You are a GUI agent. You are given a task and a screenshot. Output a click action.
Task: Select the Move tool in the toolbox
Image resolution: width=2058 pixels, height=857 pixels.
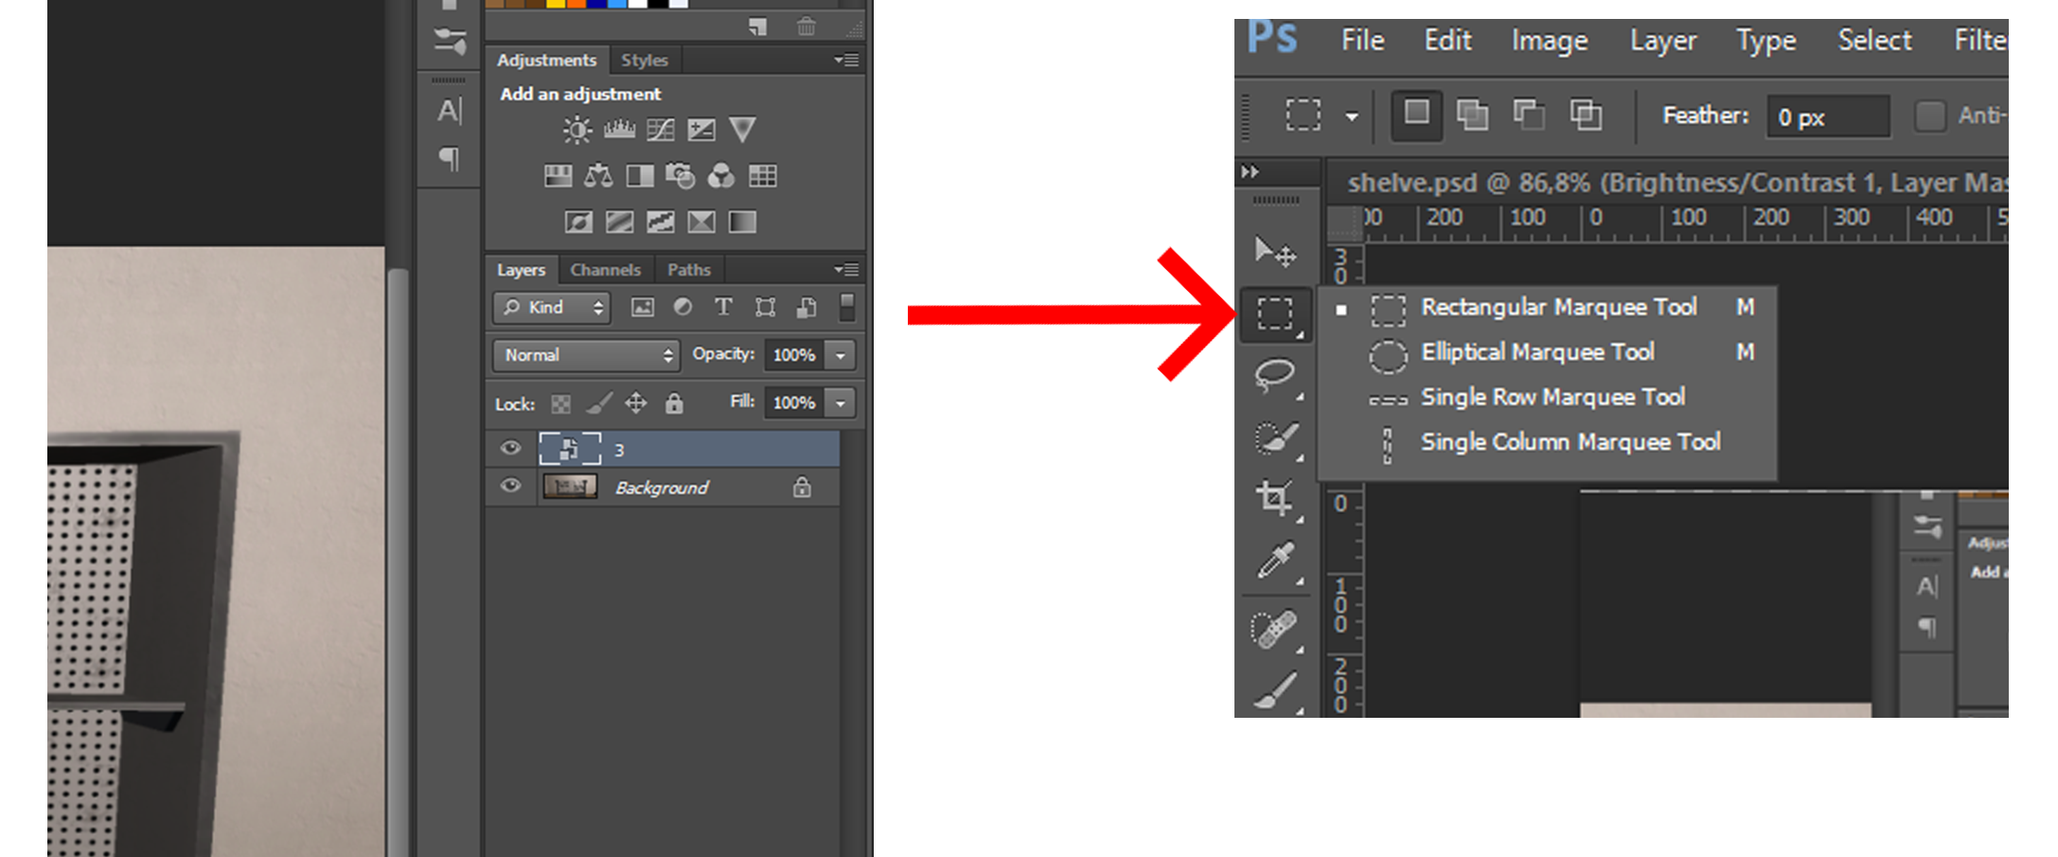coord(1274,252)
